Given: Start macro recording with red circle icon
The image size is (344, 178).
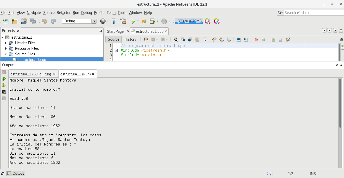Looking at the screenshot, I should coord(256,40).
